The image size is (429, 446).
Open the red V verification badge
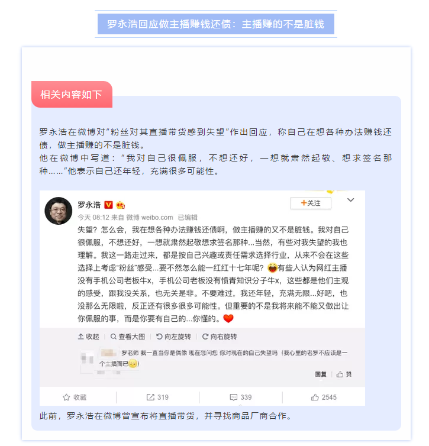(108, 205)
